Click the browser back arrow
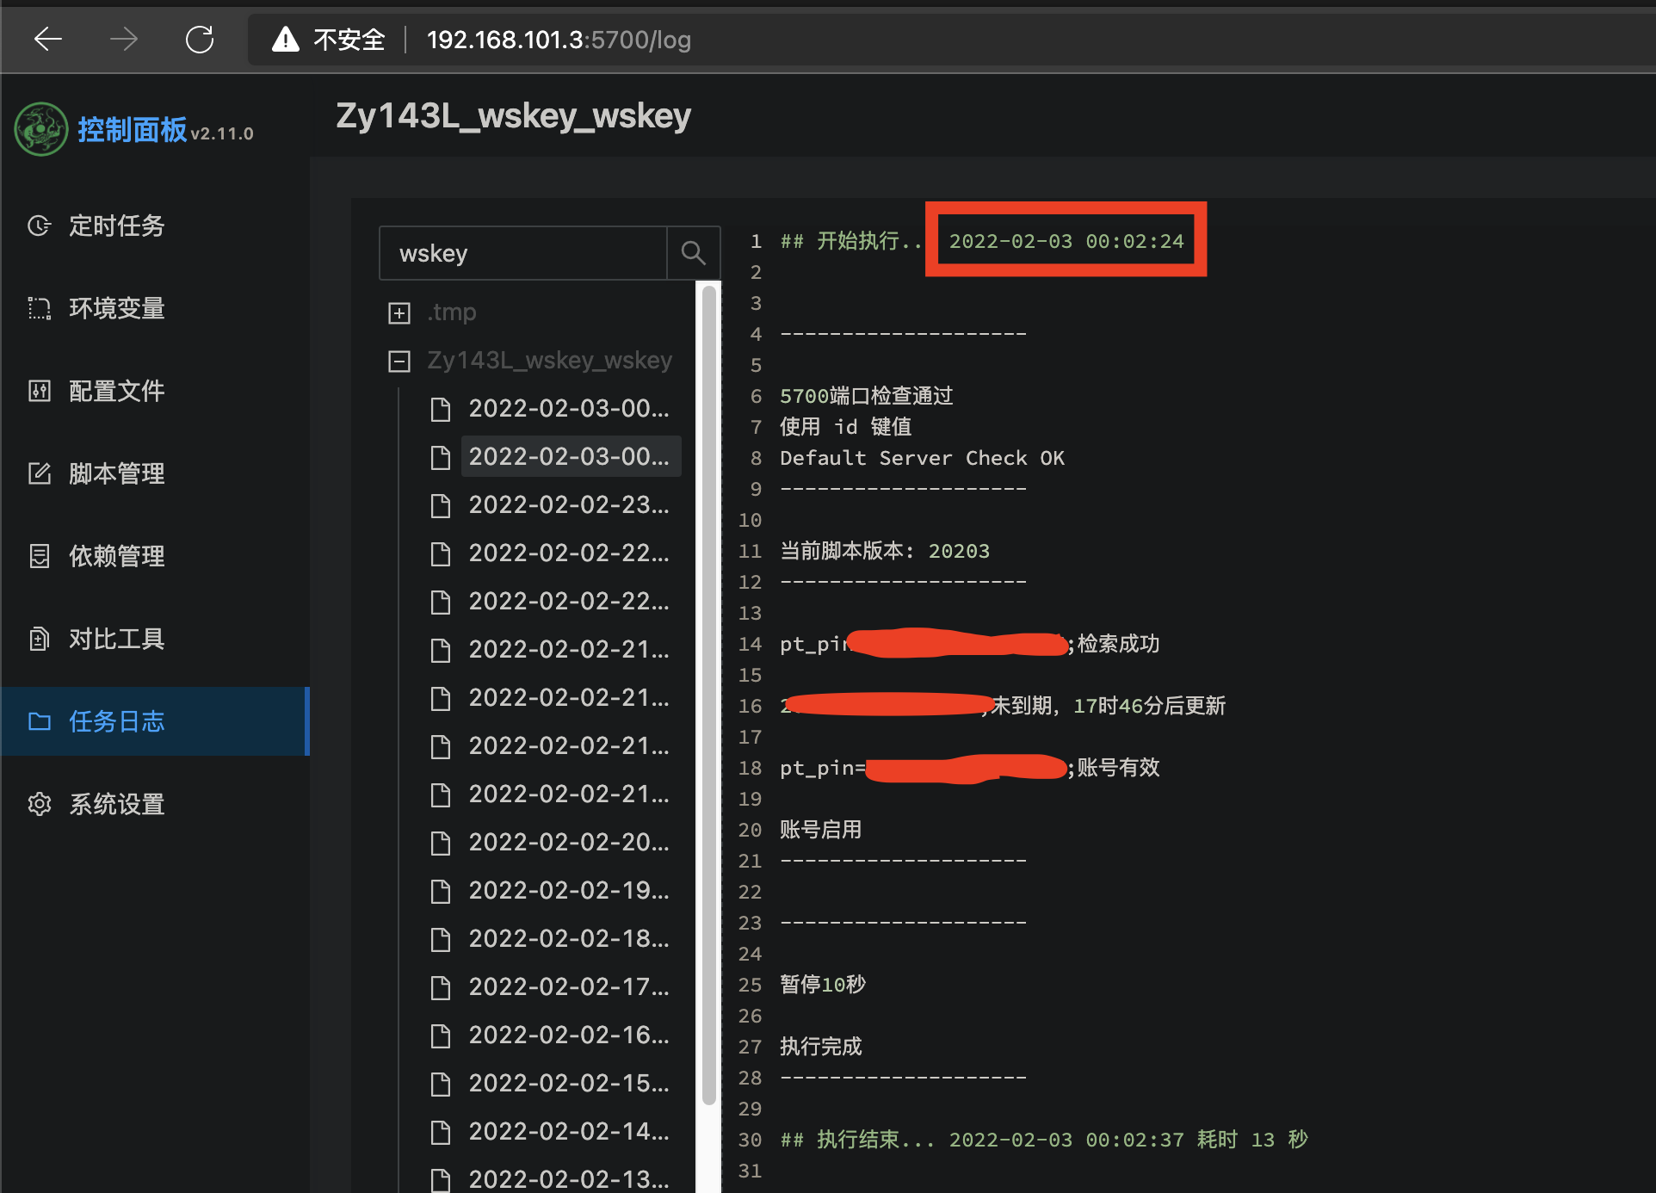Screen dimensions: 1656x1193 [48, 39]
